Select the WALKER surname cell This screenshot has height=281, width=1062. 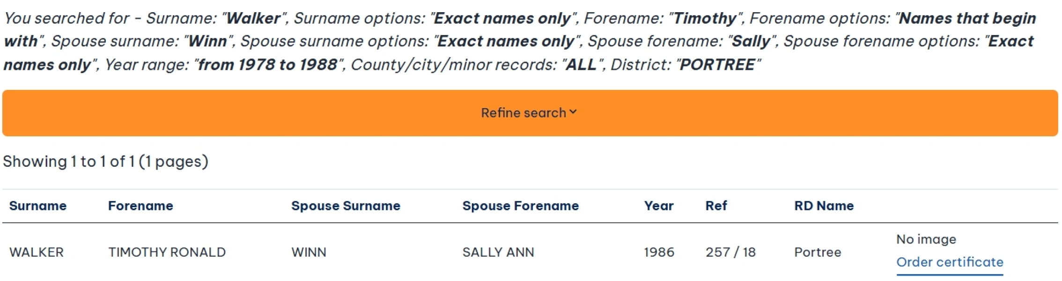[x=37, y=252]
